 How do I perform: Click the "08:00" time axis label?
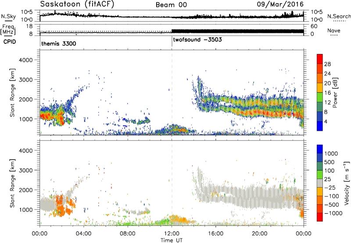click(128, 234)
